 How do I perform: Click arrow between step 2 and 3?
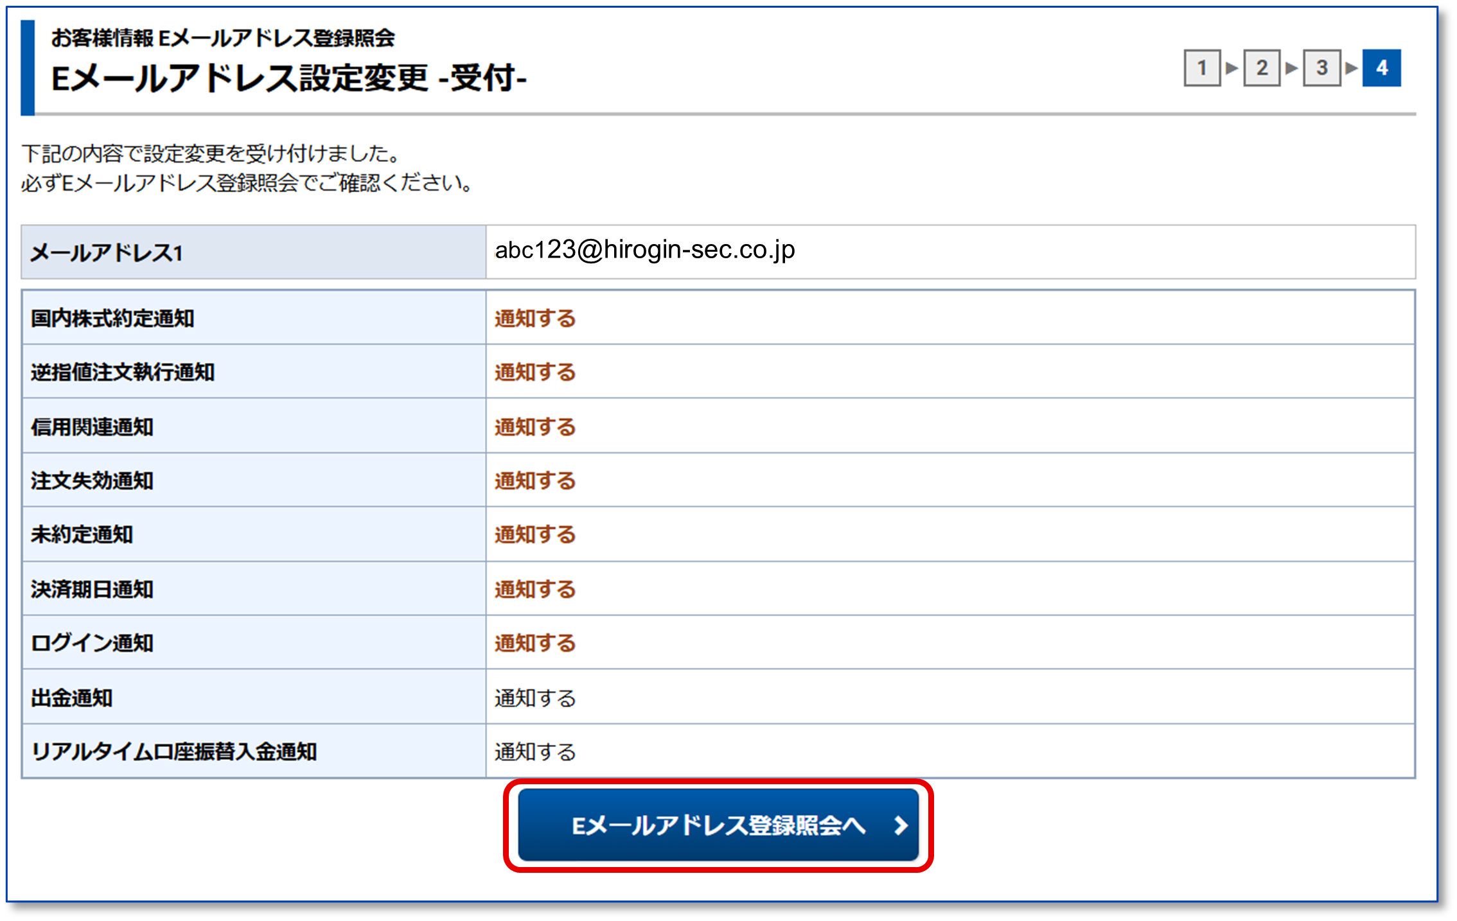pyautogui.click(x=1291, y=67)
